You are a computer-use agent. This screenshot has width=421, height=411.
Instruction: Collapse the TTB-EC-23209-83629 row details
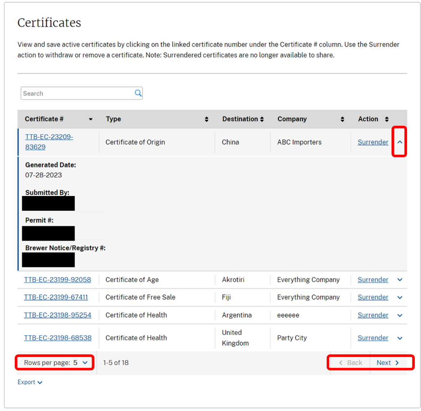(400, 142)
